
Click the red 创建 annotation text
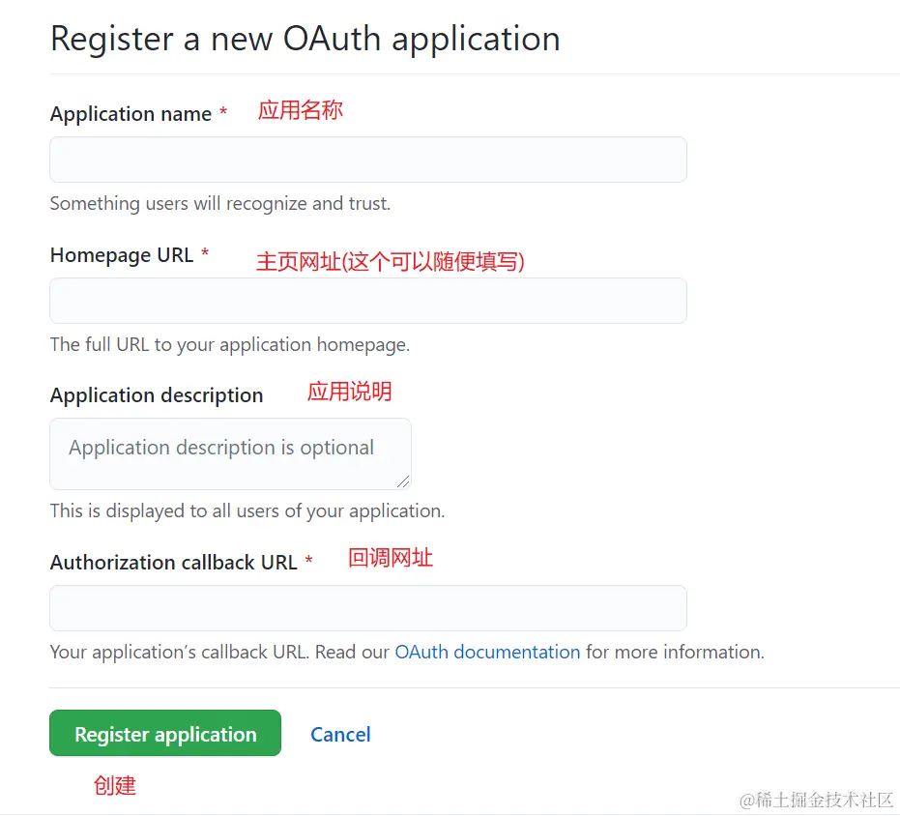(x=115, y=785)
